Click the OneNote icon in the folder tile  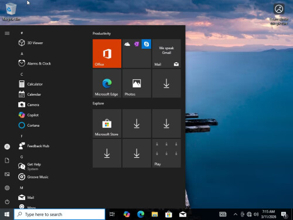[x=137, y=44]
